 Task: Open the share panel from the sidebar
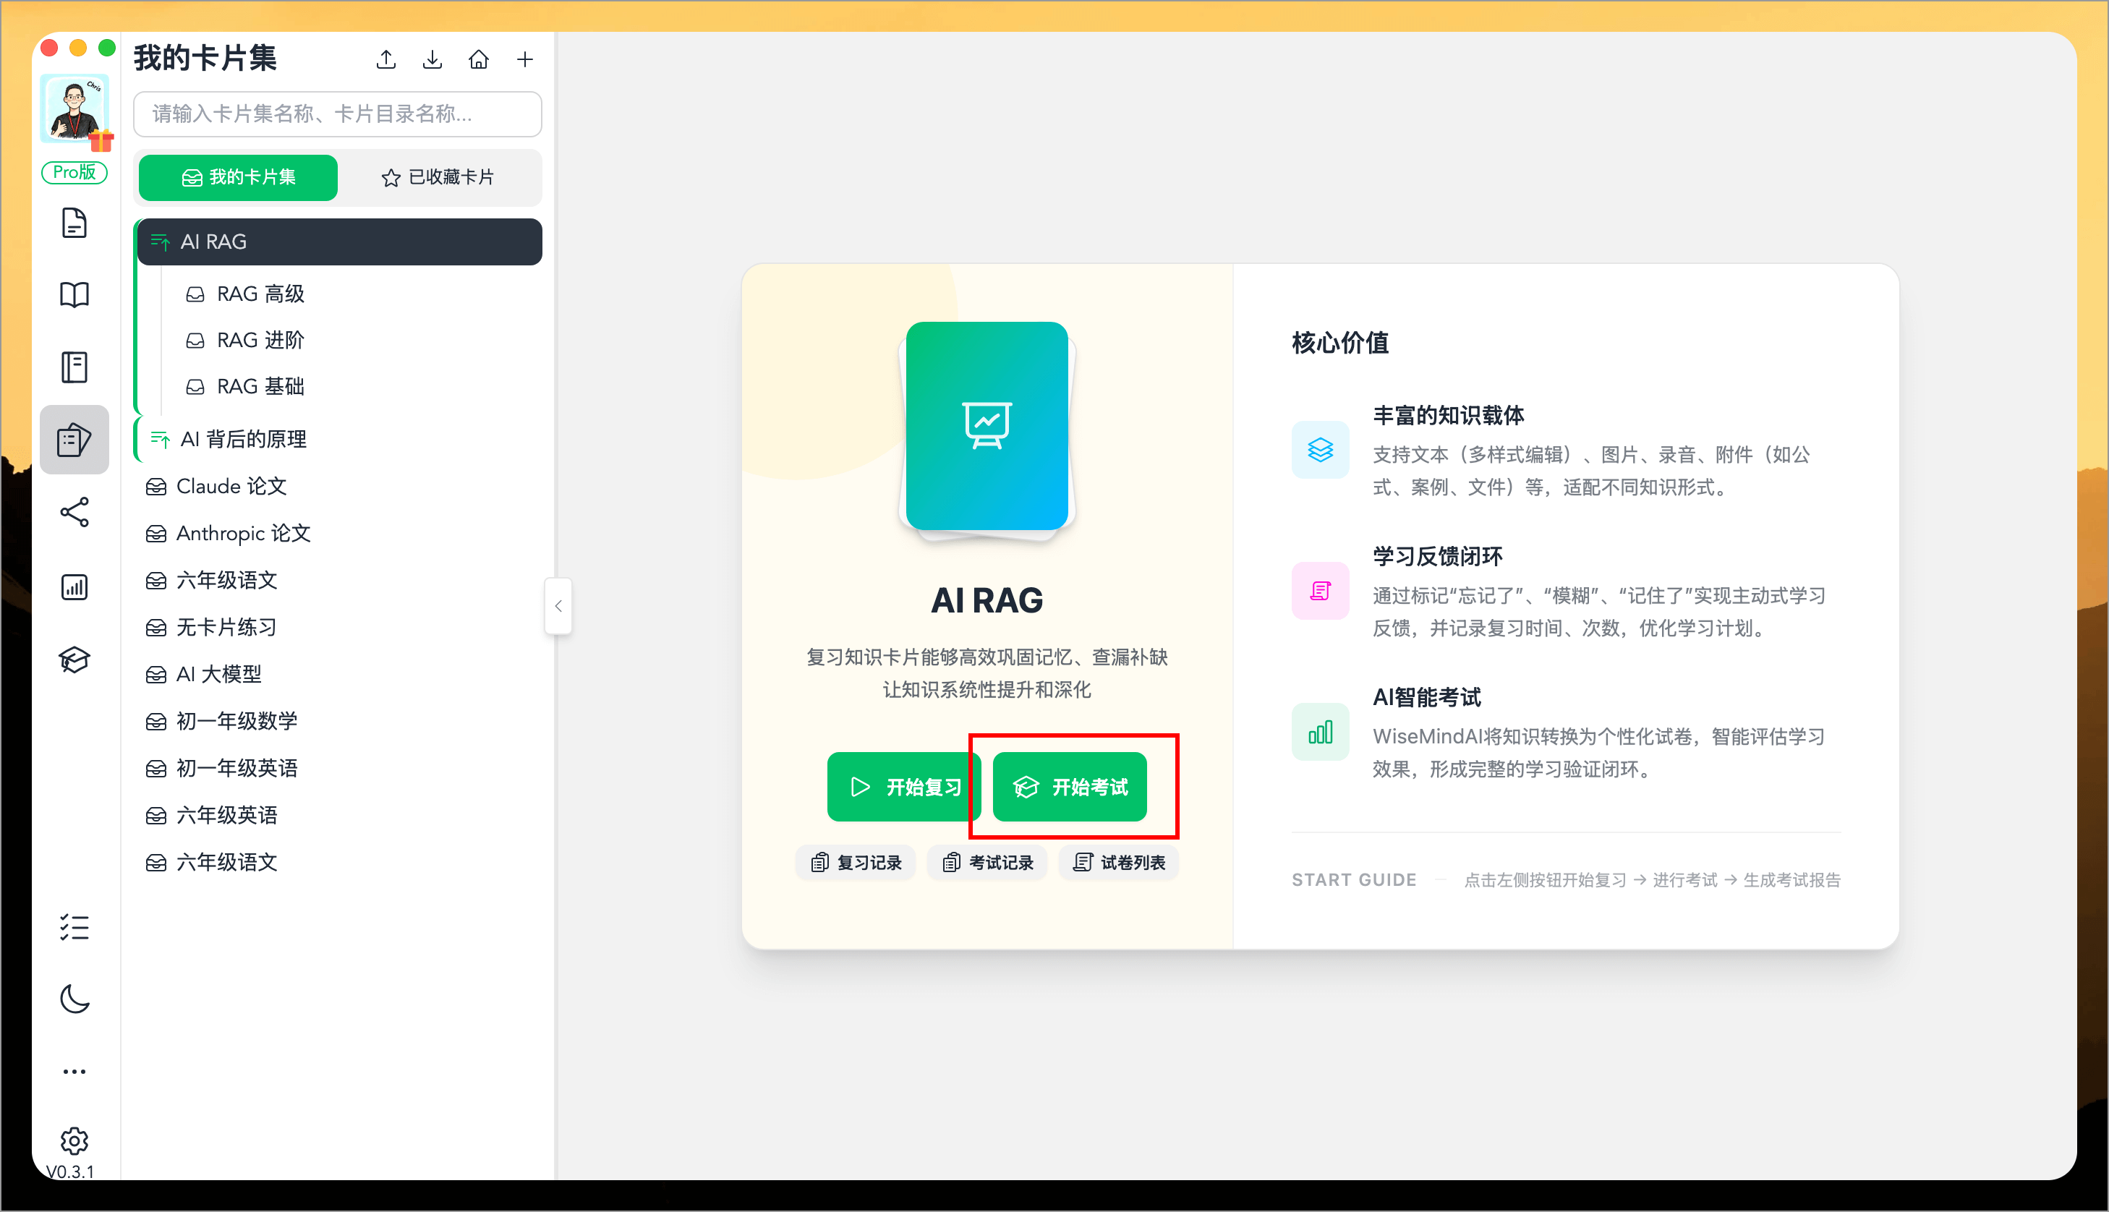pos(75,513)
